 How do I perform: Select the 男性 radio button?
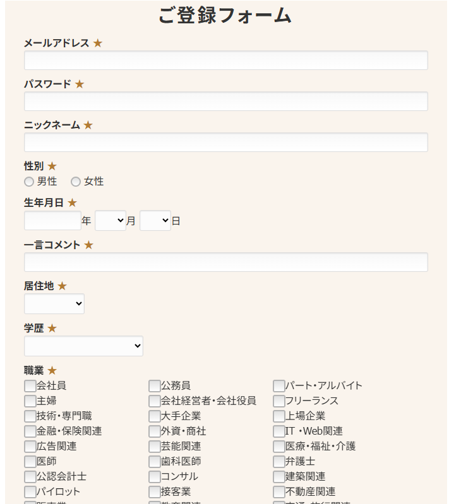[x=29, y=182]
